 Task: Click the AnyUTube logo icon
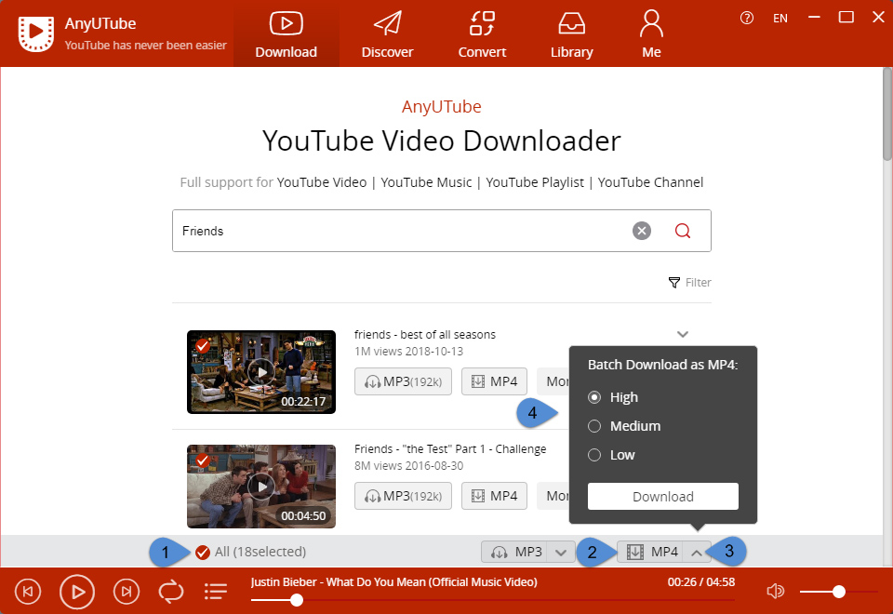coord(36,33)
